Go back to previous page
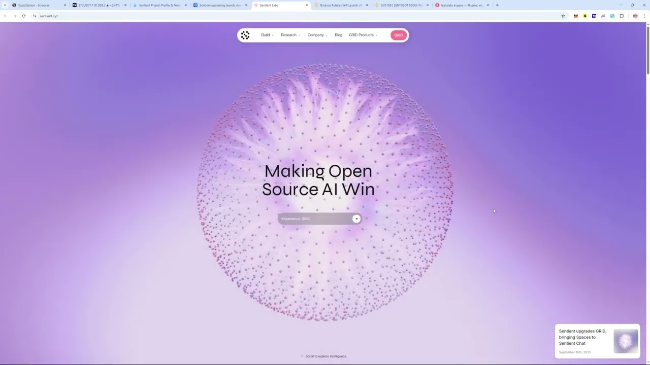 5,16
